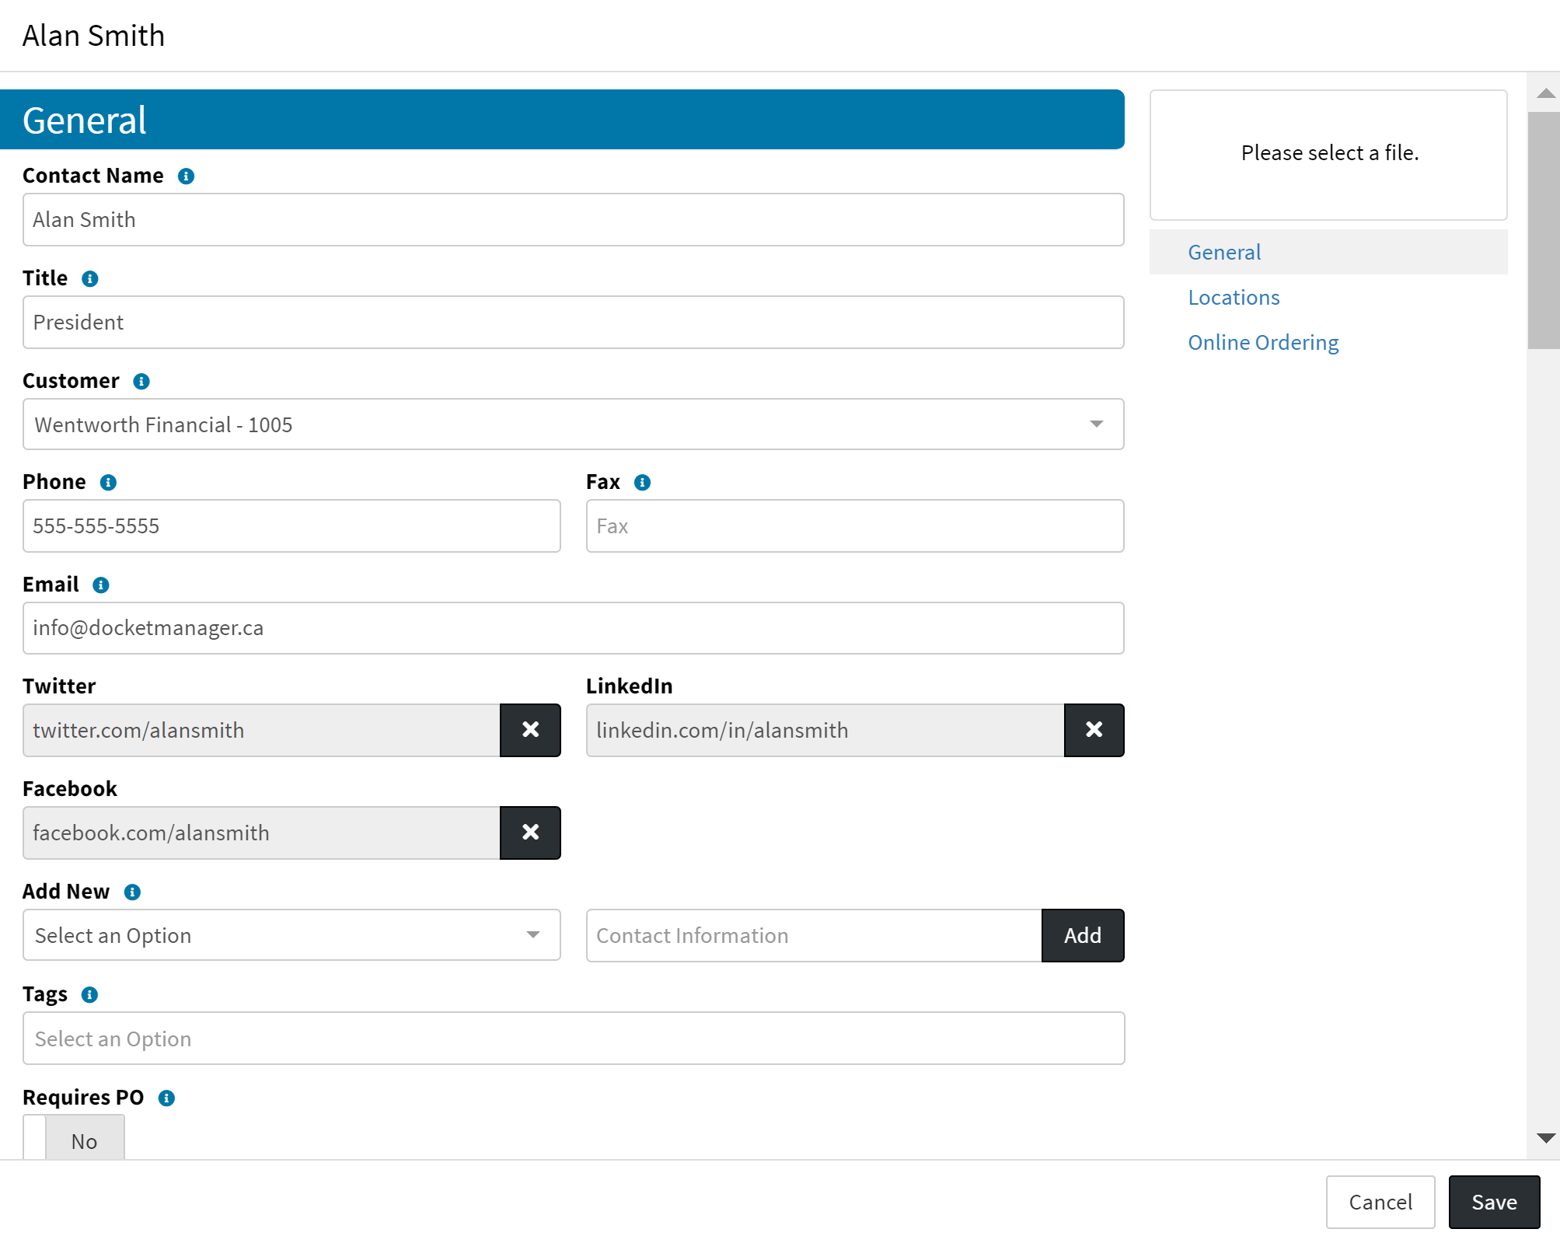
Task: Click the Customer field info icon
Action: pos(141,382)
